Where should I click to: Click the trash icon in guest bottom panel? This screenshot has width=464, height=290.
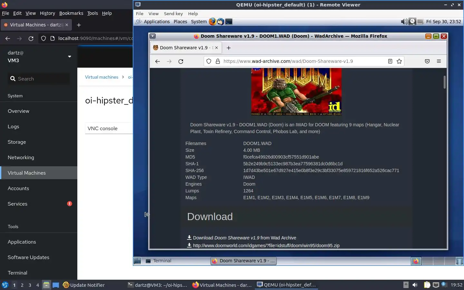coord(459,261)
